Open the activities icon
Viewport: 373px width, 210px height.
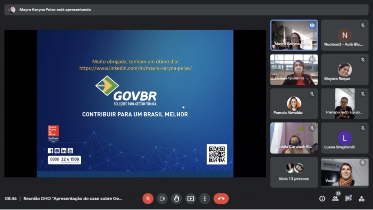click(361, 198)
